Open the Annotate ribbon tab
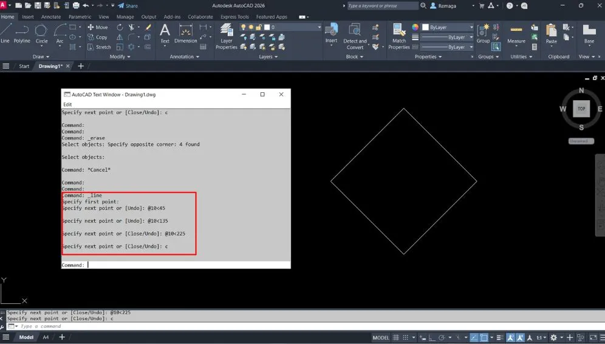Viewport: 605px width, 344px height. 51,17
